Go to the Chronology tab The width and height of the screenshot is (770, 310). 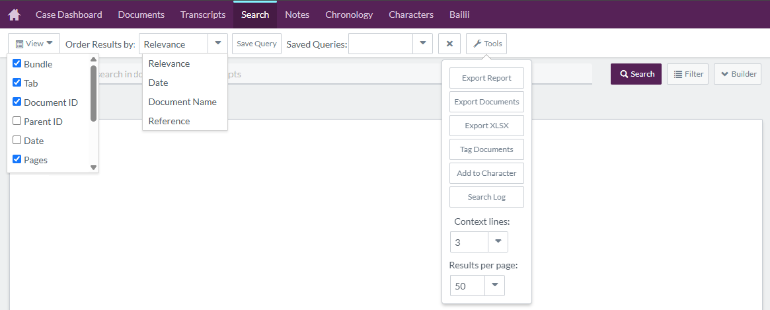[349, 15]
